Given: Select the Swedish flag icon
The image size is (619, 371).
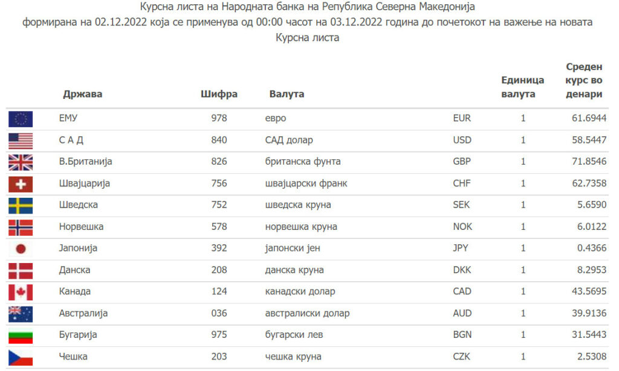Looking at the screenshot, I should (21, 206).
